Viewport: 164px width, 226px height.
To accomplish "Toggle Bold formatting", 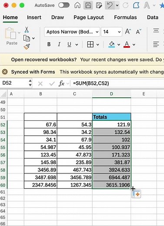I will click(49, 44).
